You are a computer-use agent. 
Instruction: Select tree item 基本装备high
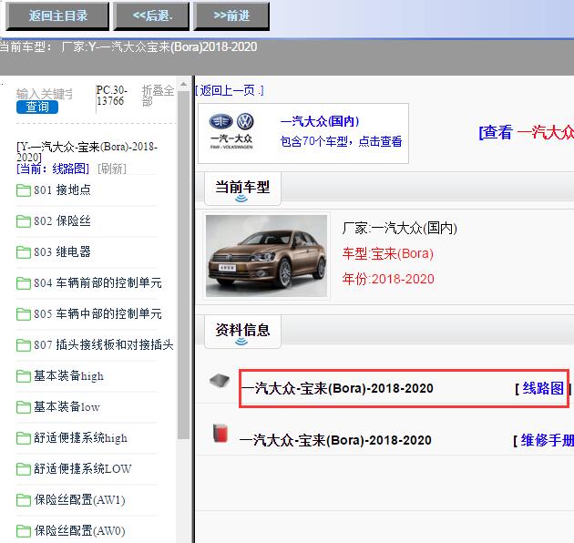tap(69, 375)
